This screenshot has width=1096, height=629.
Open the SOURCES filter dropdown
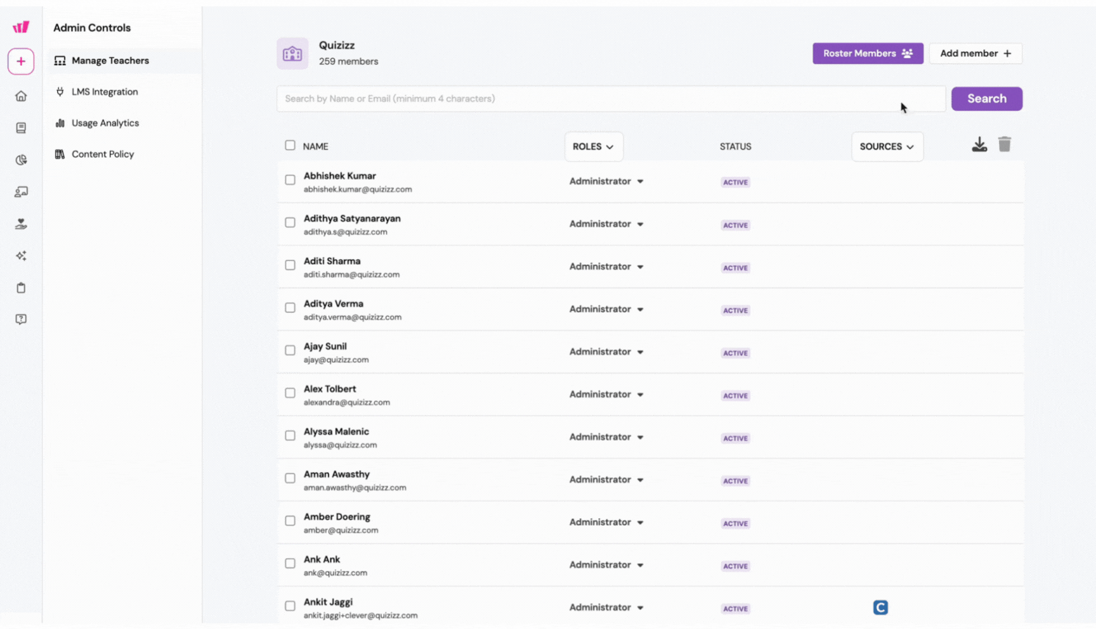[887, 146]
